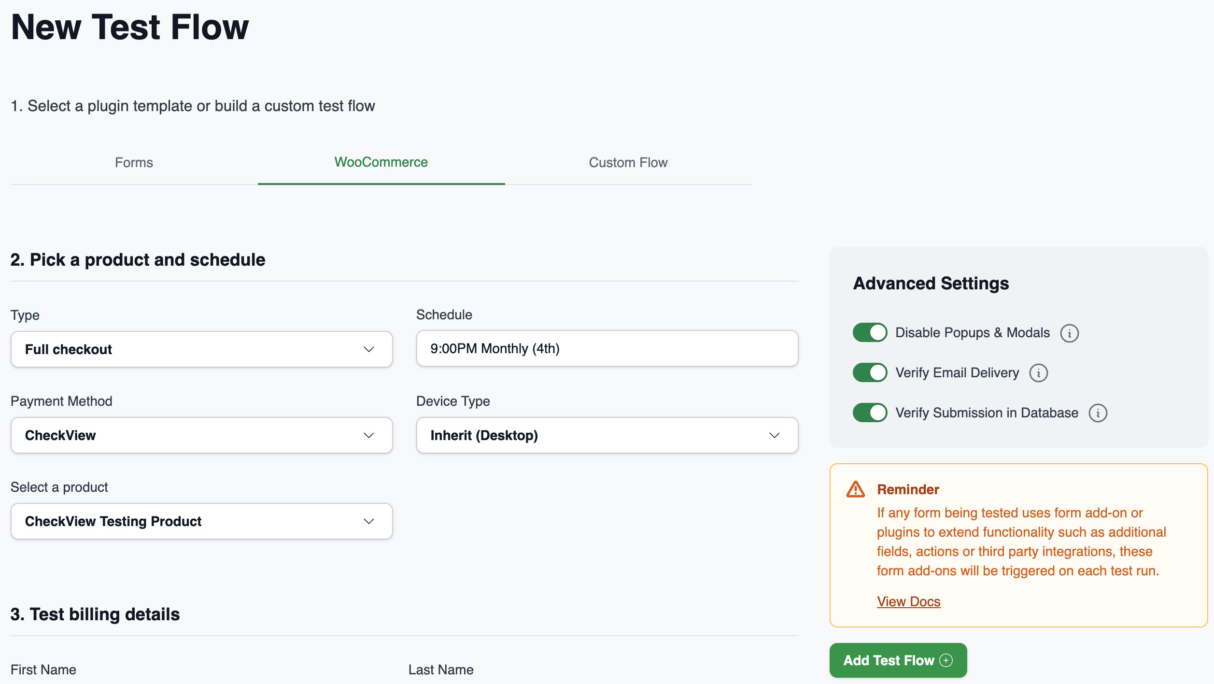This screenshot has height=684, width=1214.
Task: Click chevron arrow in Select a product field
Action: 369,521
